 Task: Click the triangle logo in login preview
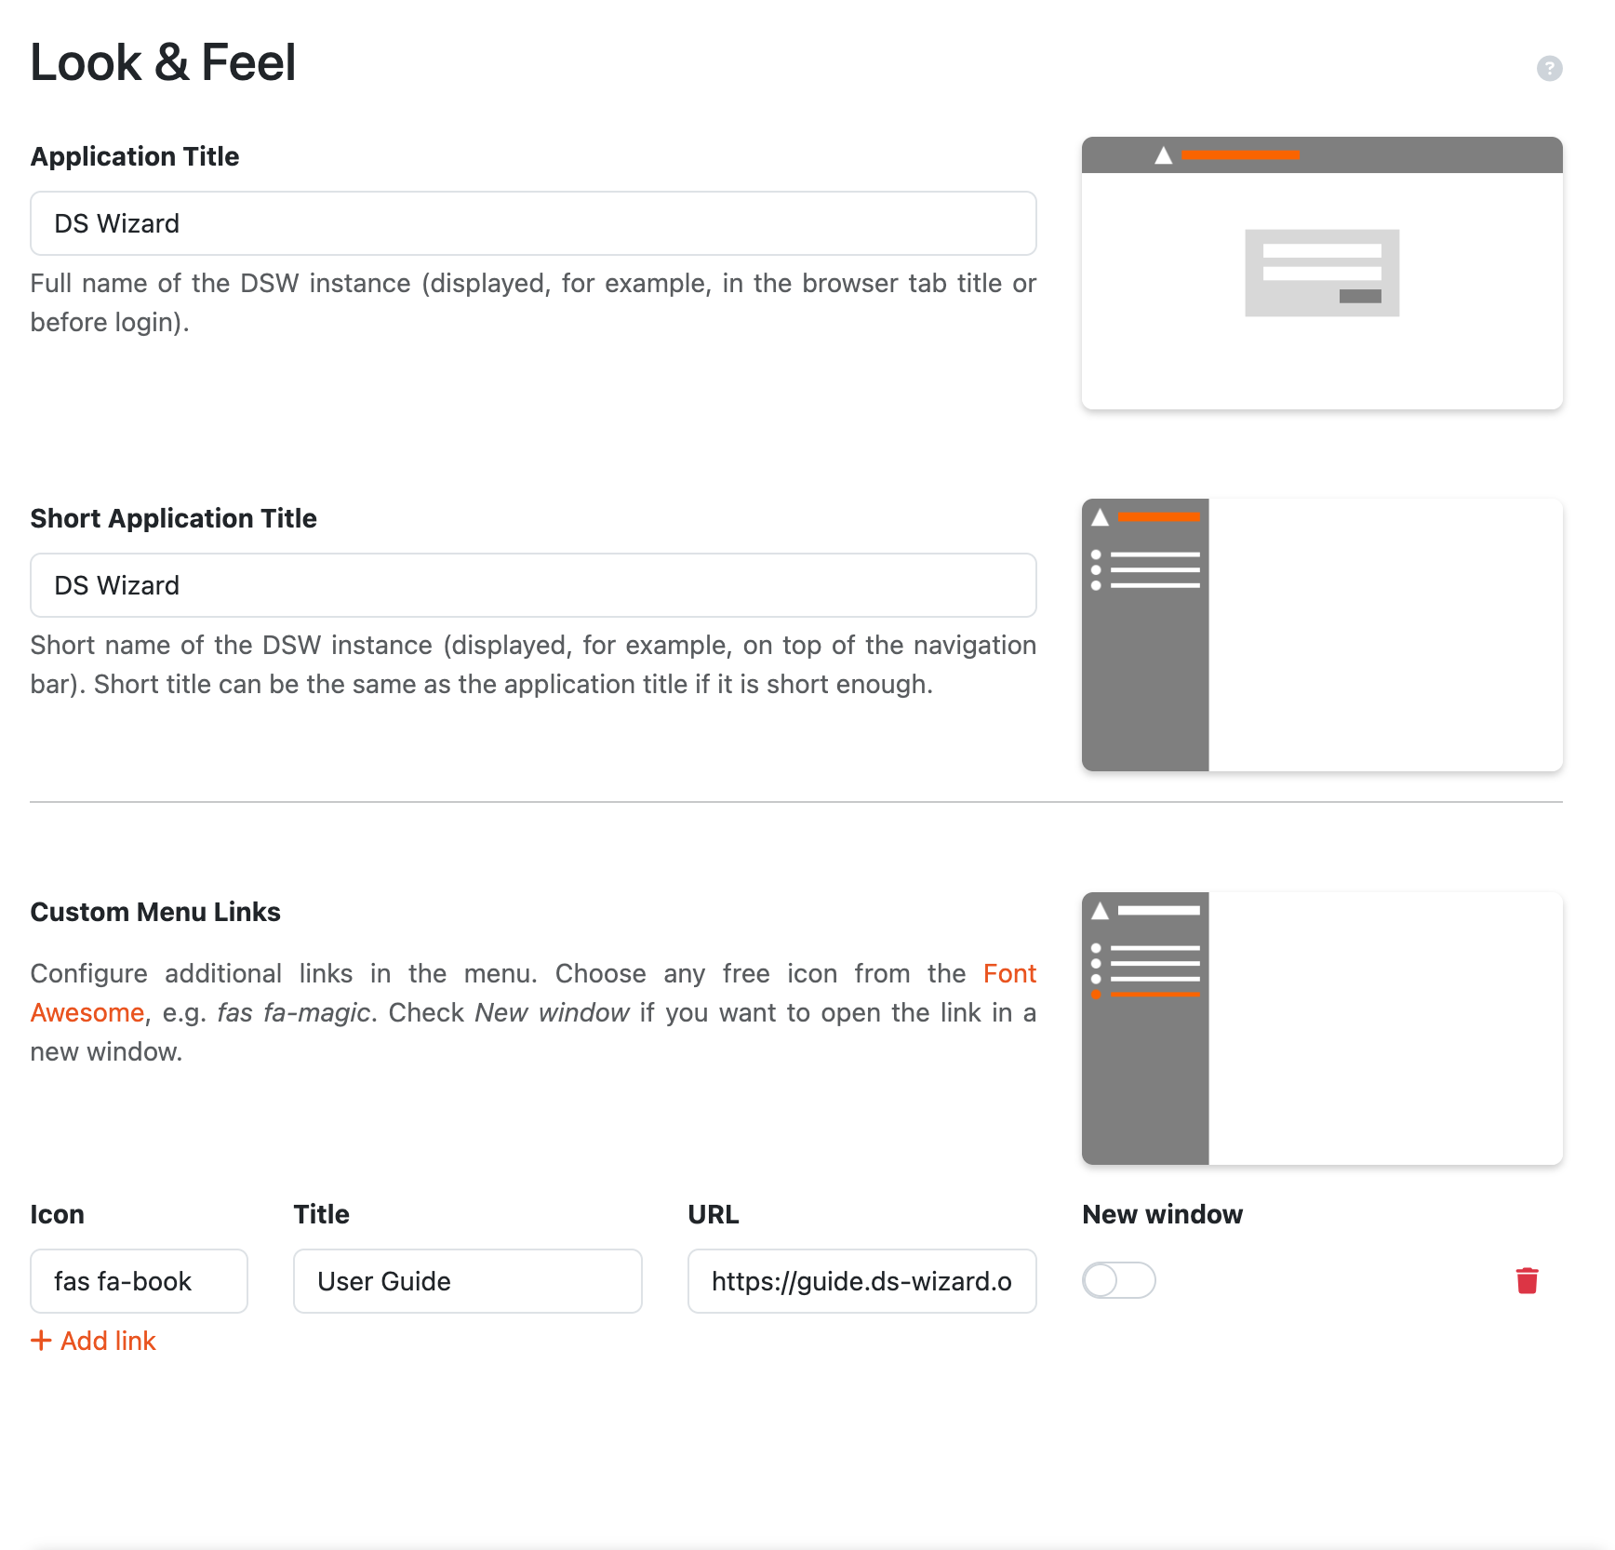(1163, 155)
